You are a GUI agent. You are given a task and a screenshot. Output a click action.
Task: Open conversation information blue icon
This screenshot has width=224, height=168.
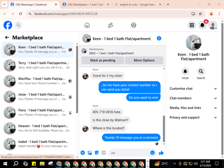159,39
